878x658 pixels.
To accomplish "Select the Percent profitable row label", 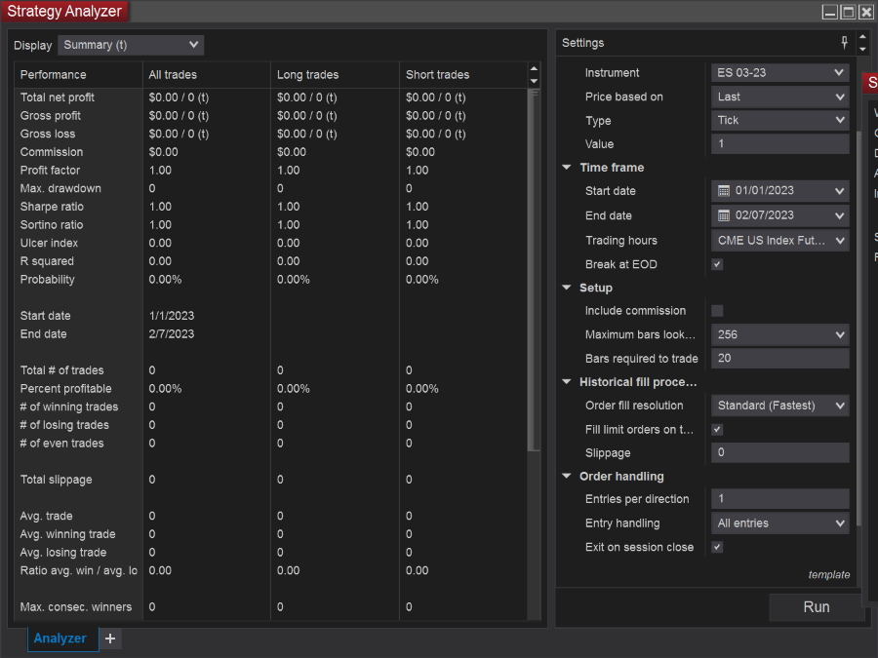I will [66, 388].
